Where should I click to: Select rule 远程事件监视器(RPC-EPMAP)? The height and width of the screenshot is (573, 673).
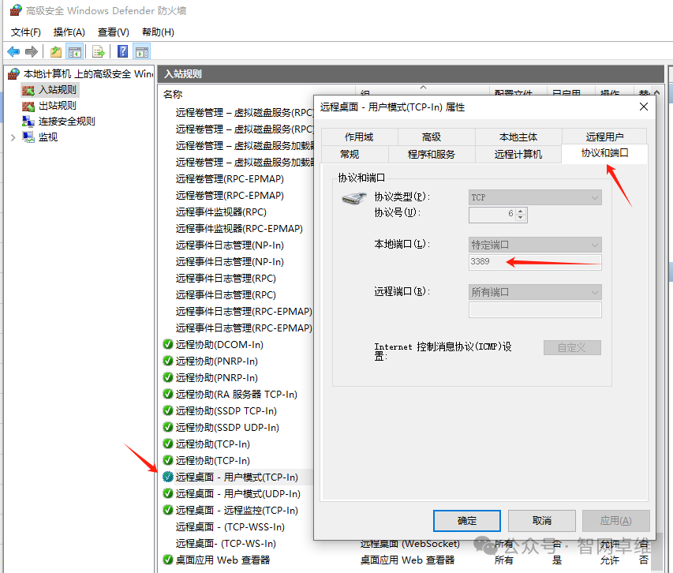tap(239, 229)
